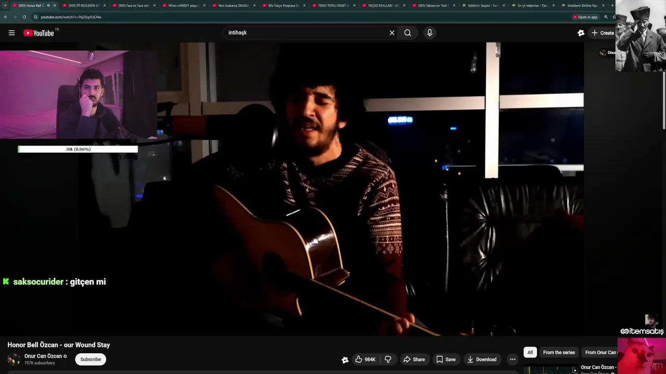Select the From the series chip
Screen dimensions: 666x374
tap(559, 352)
